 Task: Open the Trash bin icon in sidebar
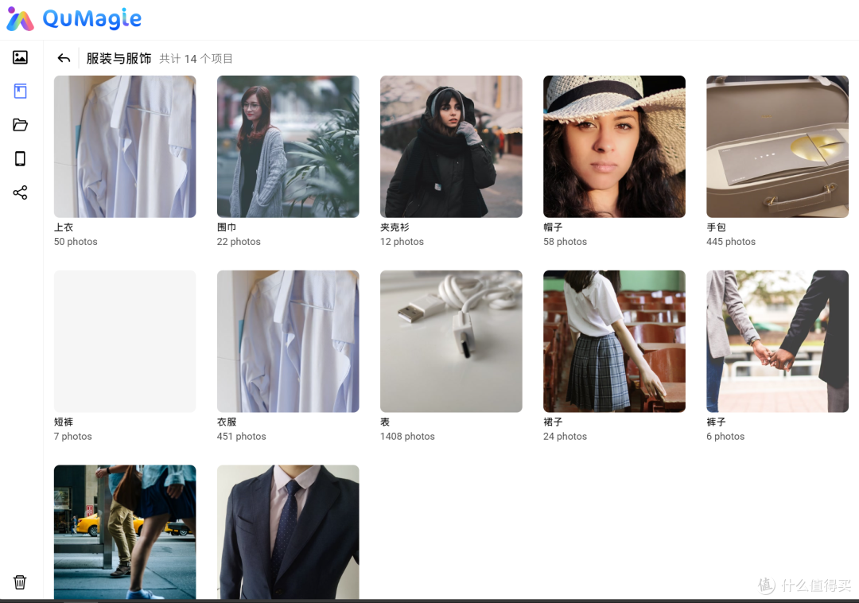(20, 582)
